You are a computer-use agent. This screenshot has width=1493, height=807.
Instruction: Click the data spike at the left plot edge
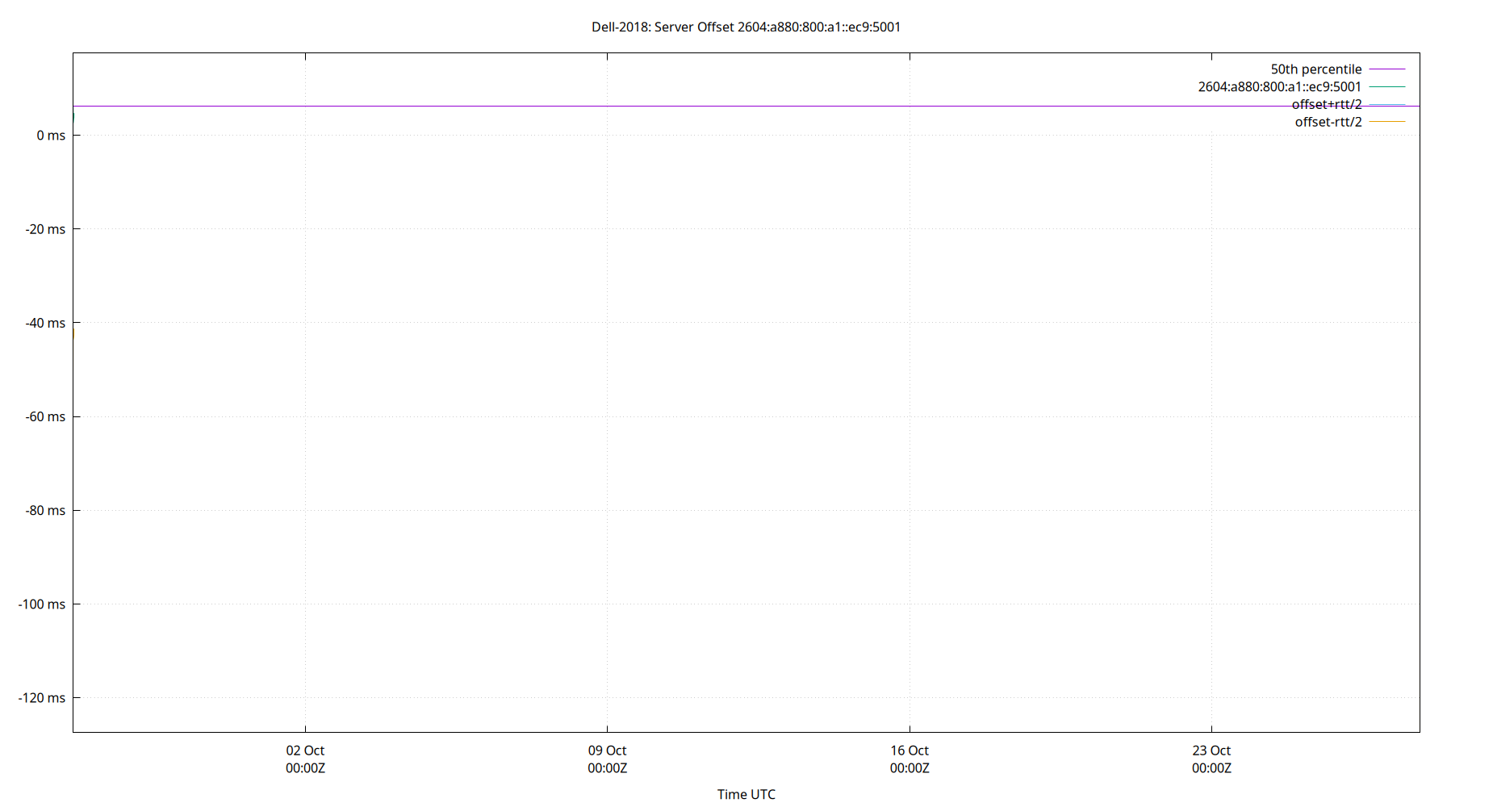(74, 115)
